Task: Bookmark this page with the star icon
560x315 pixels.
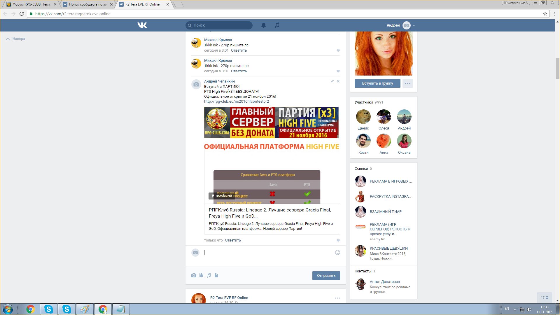Action: pyautogui.click(x=545, y=14)
